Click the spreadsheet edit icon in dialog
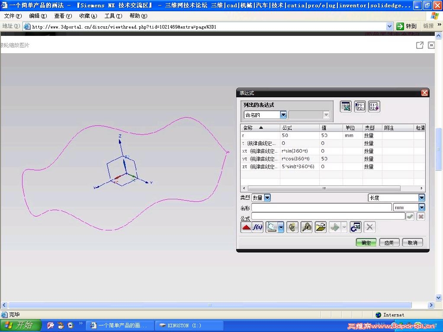 click(346, 106)
